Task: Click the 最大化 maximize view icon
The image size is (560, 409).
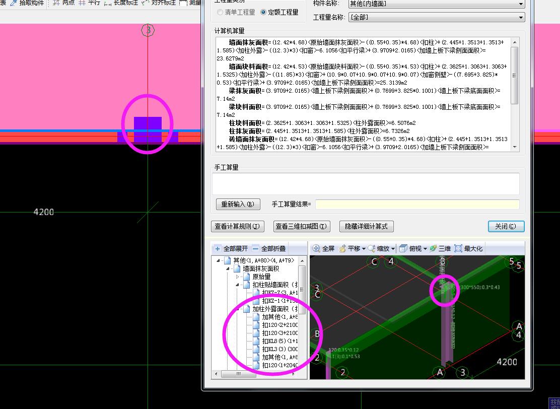Action: coord(458,248)
